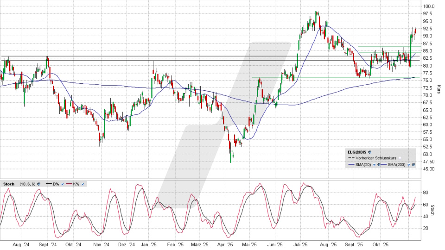Click the SMA(200) settings globe icon

pyautogui.click(x=413, y=164)
